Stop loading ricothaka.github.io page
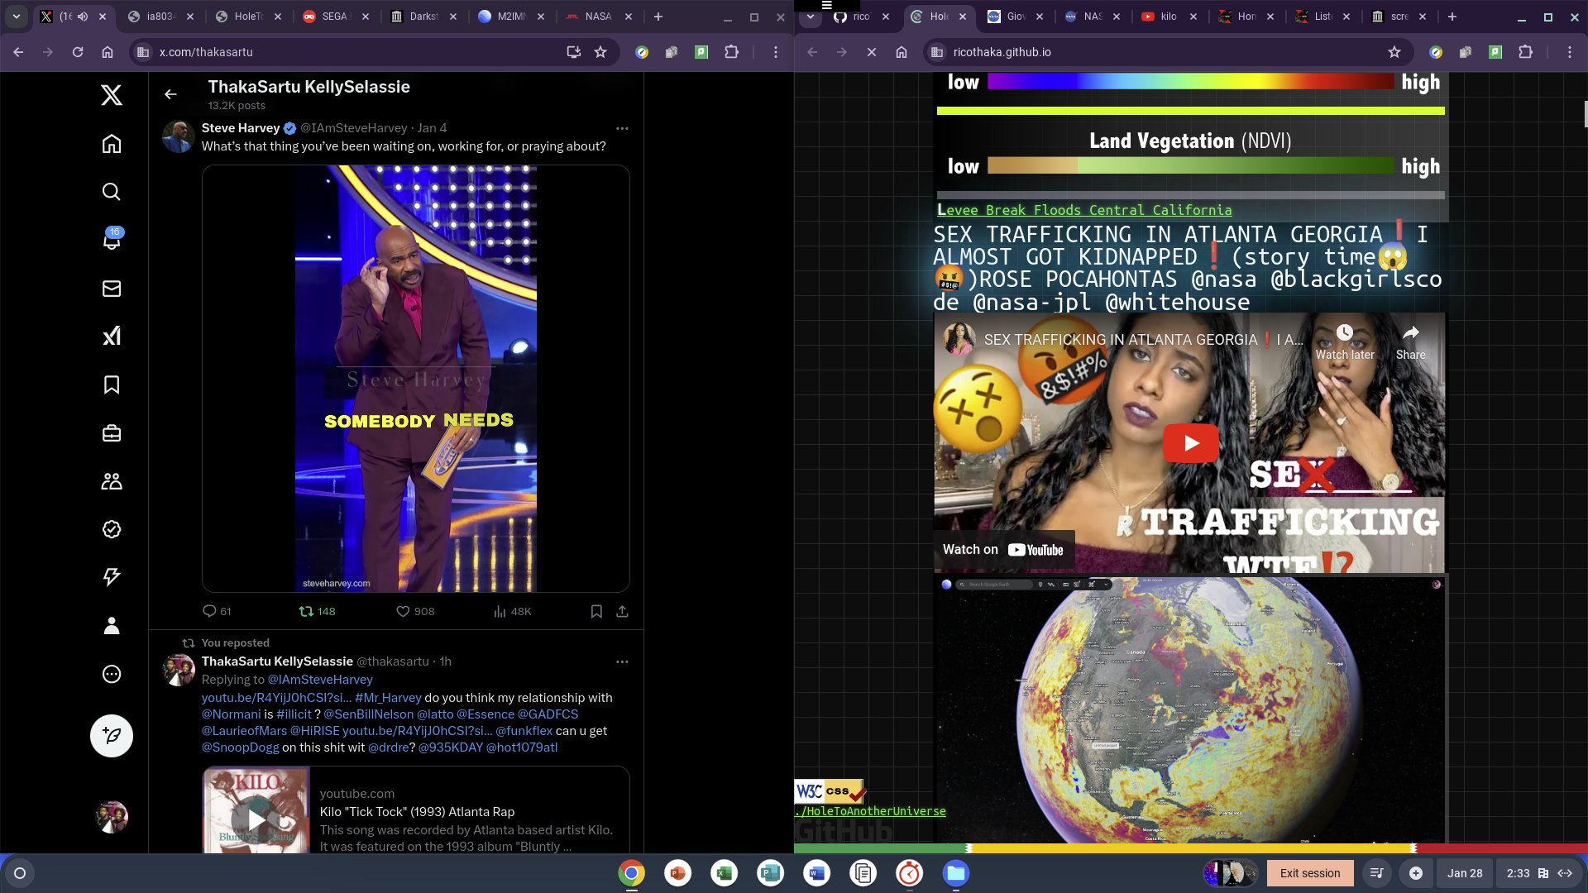 [872, 52]
